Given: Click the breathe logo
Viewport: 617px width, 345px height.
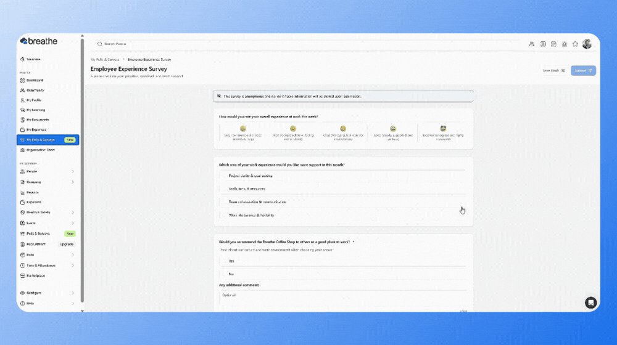Looking at the screenshot, I should [38, 41].
